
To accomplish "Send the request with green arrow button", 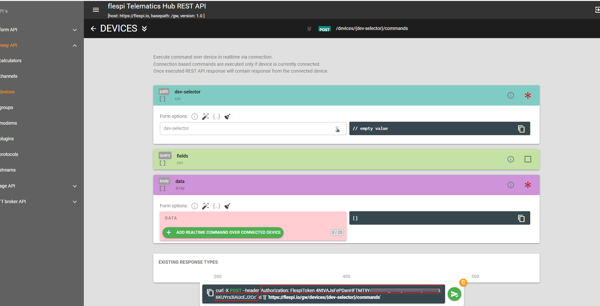I will 454,294.
